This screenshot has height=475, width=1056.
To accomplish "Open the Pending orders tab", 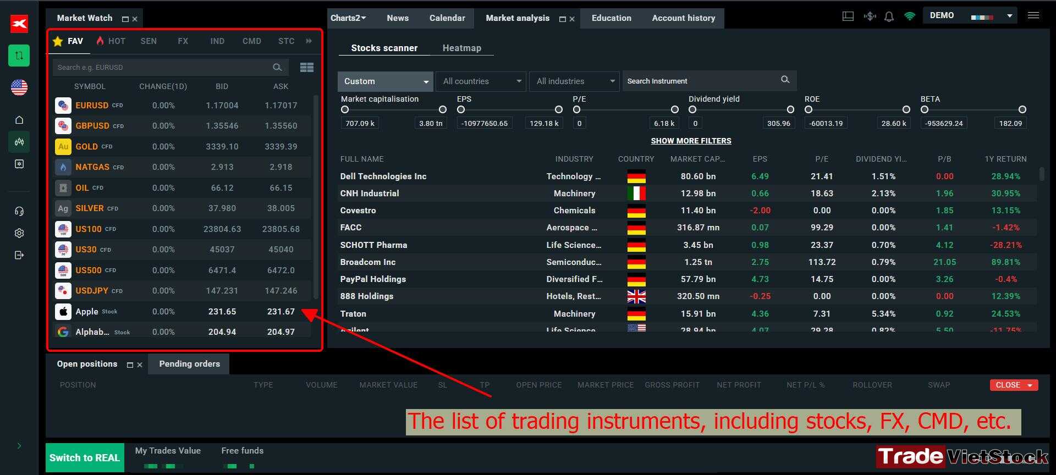I will click(x=190, y=364).
